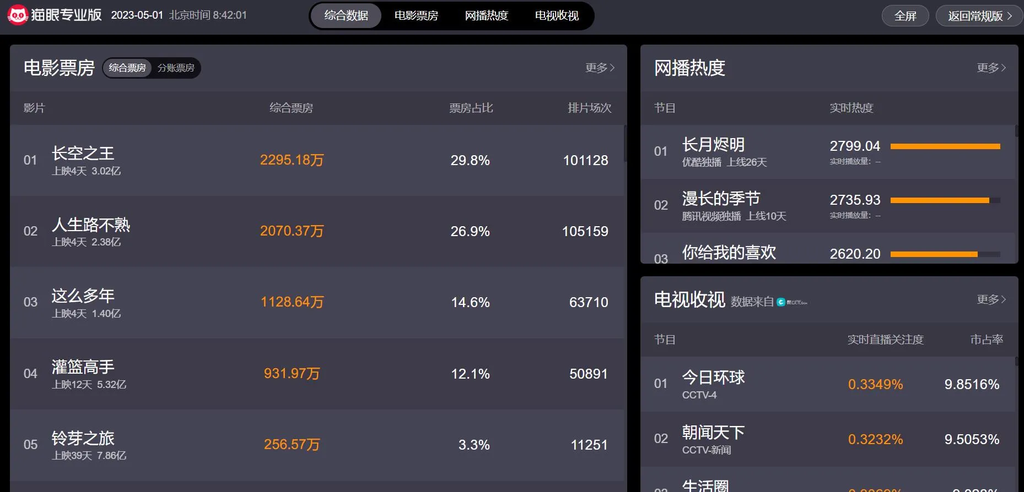Click the 铃芽之旅 movie title

83,438
